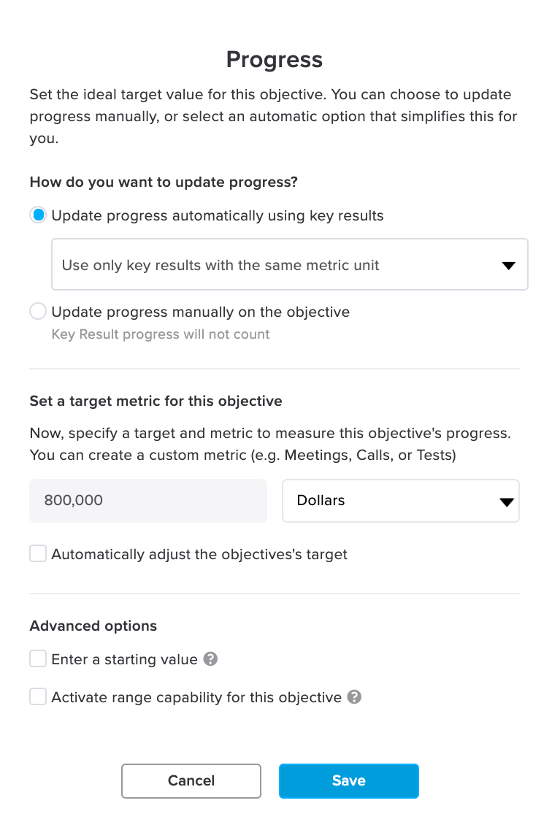Click the 800,000 target value field

pos(147,501)
